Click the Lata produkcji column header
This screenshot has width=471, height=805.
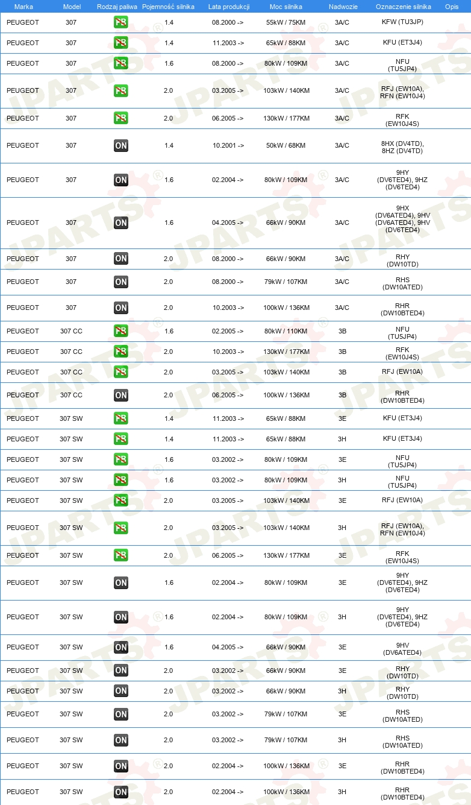[x=229, y=6]
